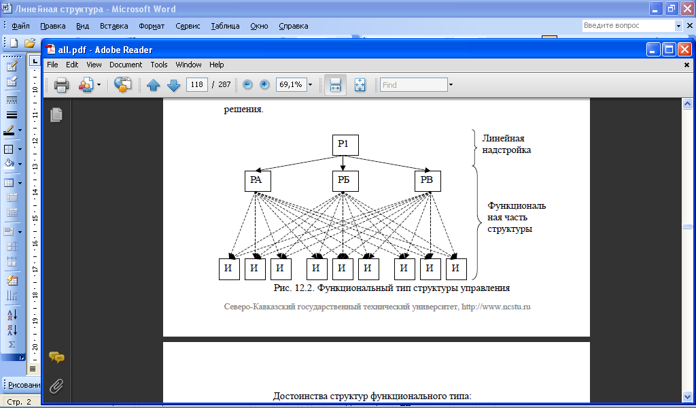Go to previous page with the up arrow

153,85
